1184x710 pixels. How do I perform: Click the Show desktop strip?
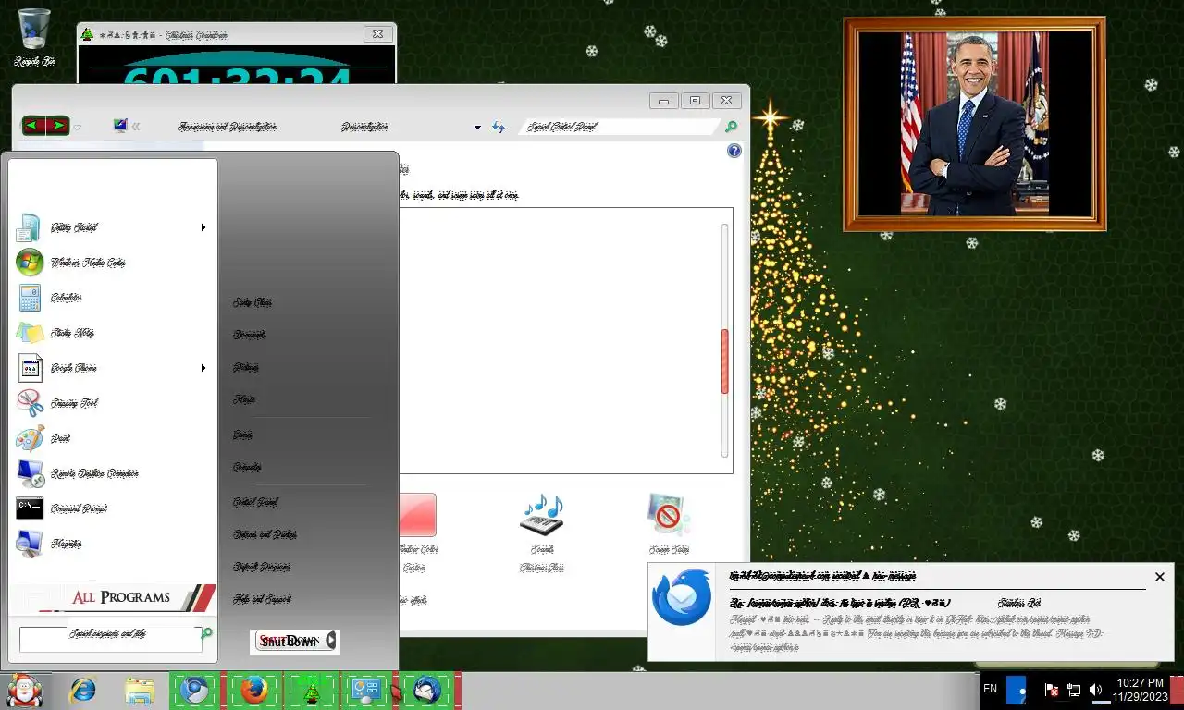click(x=1177, y=691)
